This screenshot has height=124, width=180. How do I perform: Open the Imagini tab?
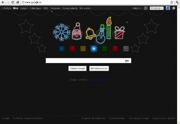click(x=24, y=8)
